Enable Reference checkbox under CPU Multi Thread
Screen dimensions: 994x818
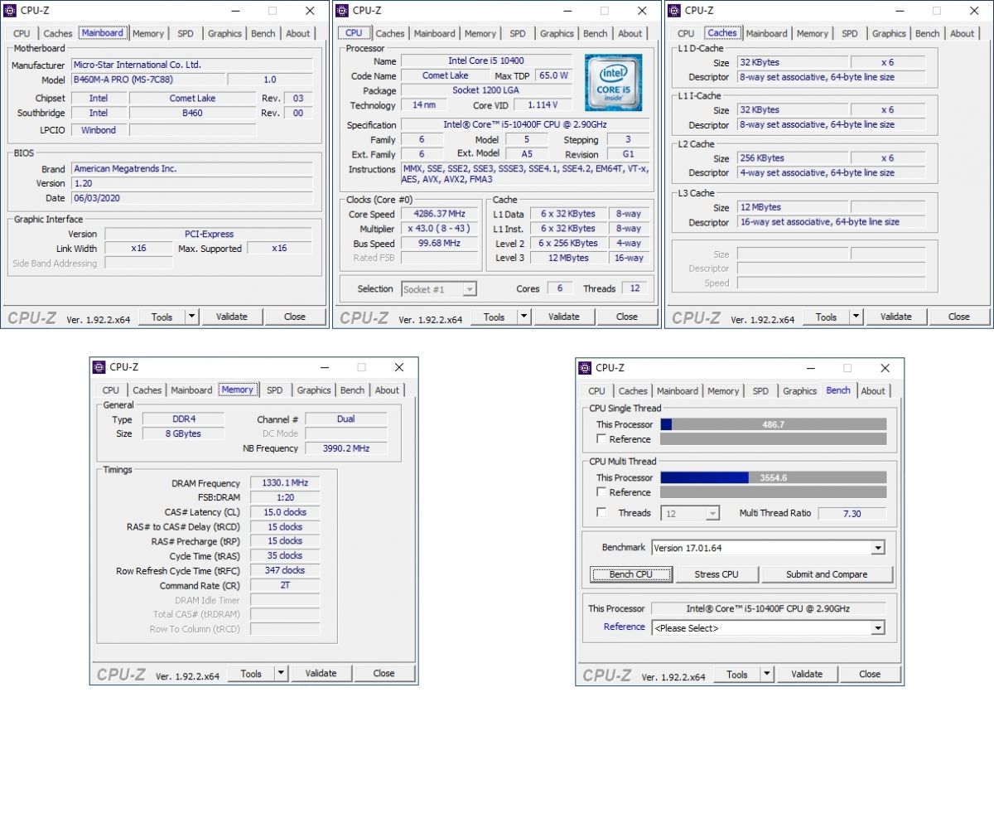[601, 491]
